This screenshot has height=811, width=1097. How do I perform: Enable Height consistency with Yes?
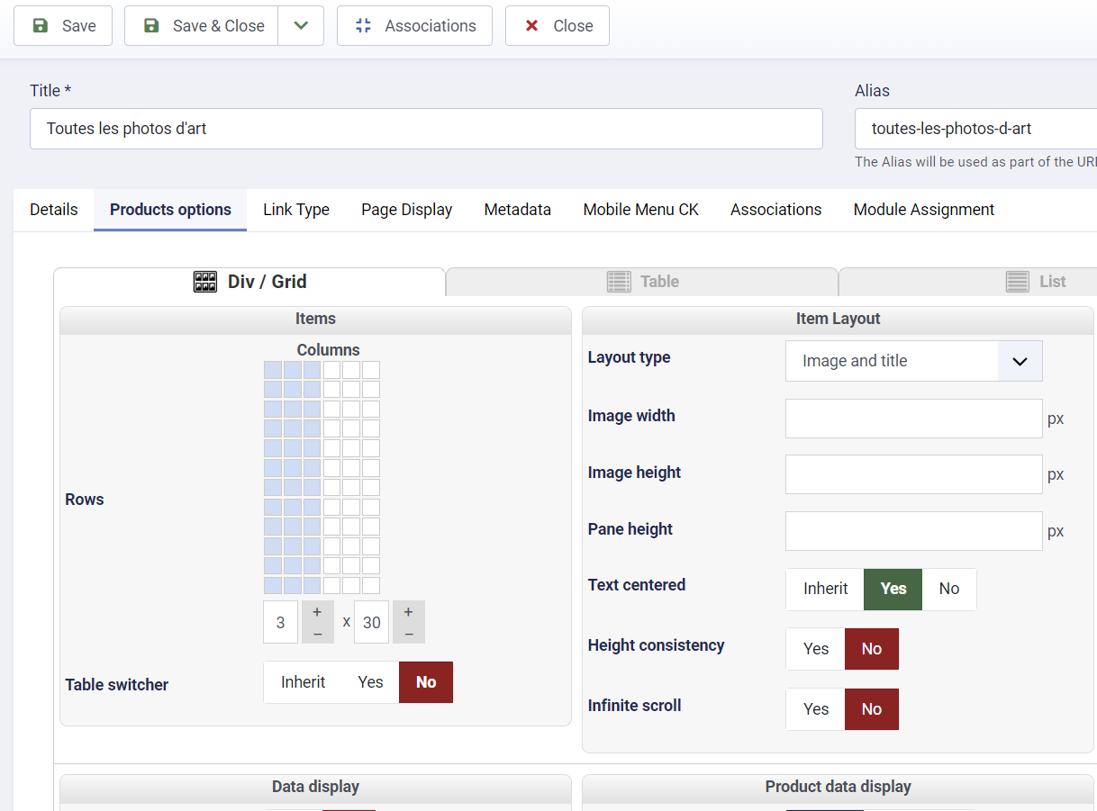pyautogui.click(x=816, y=649)
